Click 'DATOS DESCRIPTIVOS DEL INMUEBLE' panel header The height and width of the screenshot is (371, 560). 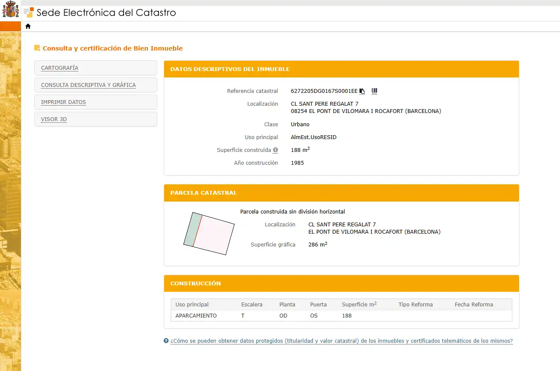[x=341, y=69]
